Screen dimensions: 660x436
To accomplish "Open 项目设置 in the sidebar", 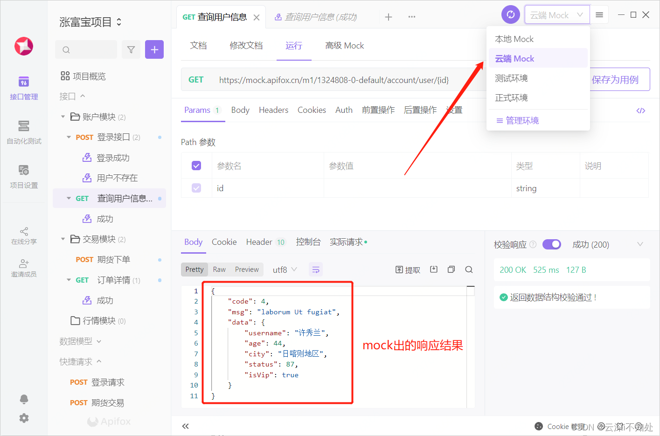I will click(x=24, y=177).
